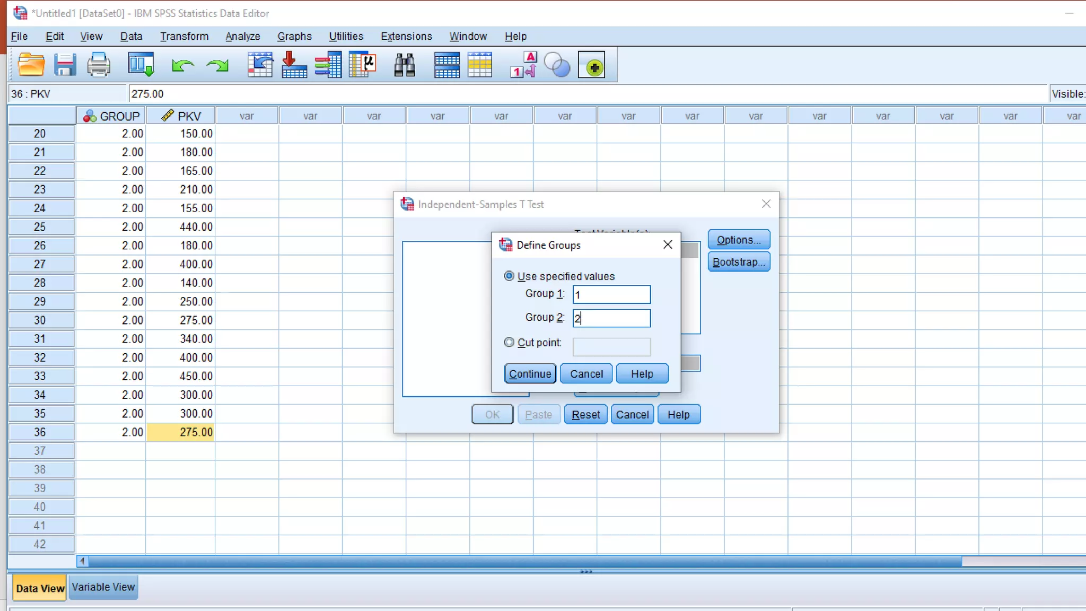1086x611 pixels.
Task: Click the horizontal scrollbar left arrow
Action: (83, 561)
